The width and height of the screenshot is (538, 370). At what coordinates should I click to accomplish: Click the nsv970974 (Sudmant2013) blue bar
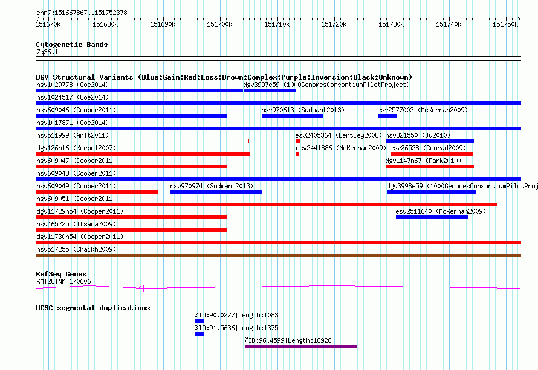(216, 192)
